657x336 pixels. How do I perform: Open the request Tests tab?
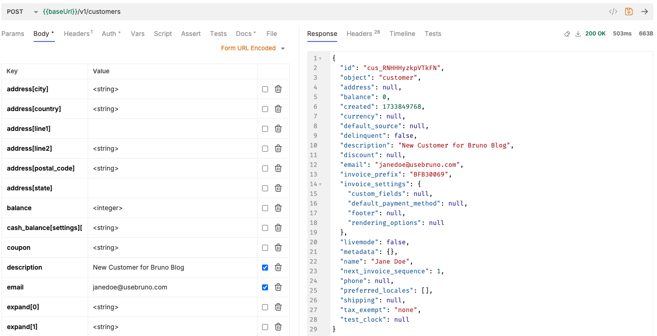[x=218, y=34]
